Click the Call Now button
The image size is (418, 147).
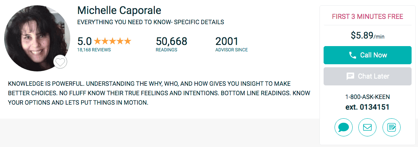pyautogui.click(x=367, y=55)
